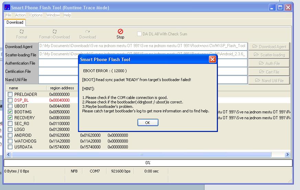This screenshot has height=190, width=300.
Task: Click the Nand Util File button
Action: pyautogui.click(x=269, y=80)
